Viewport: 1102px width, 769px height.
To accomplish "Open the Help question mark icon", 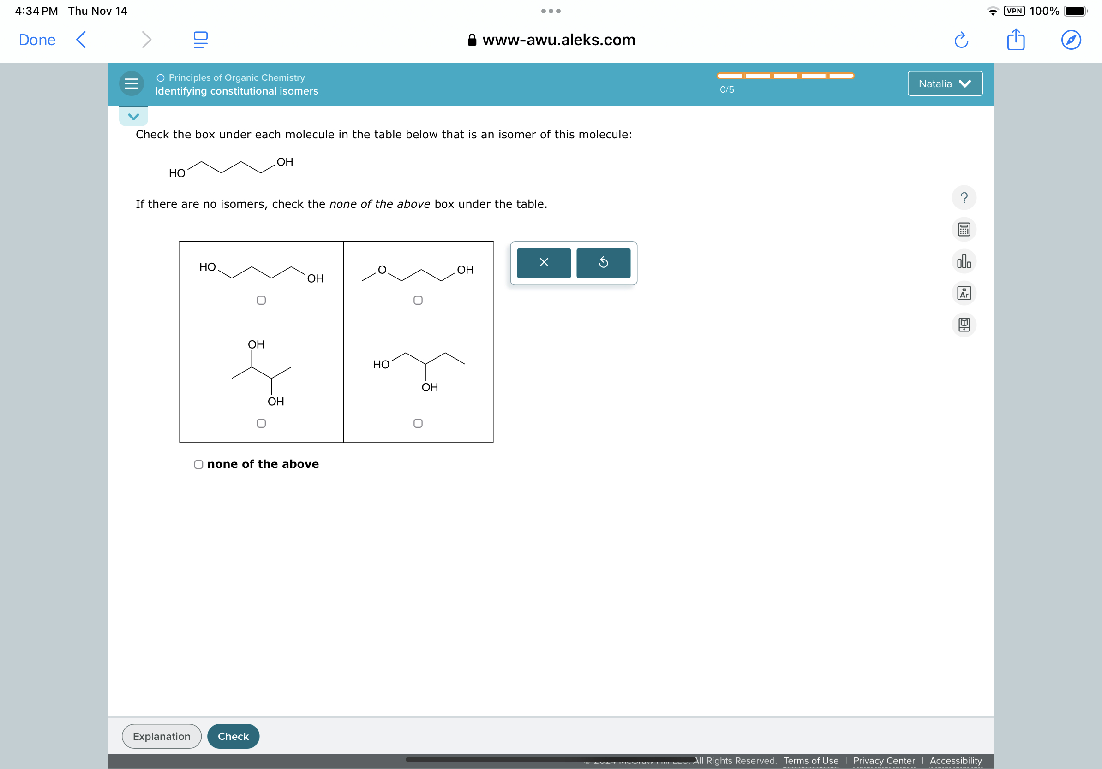I will (x=964, y=197).
